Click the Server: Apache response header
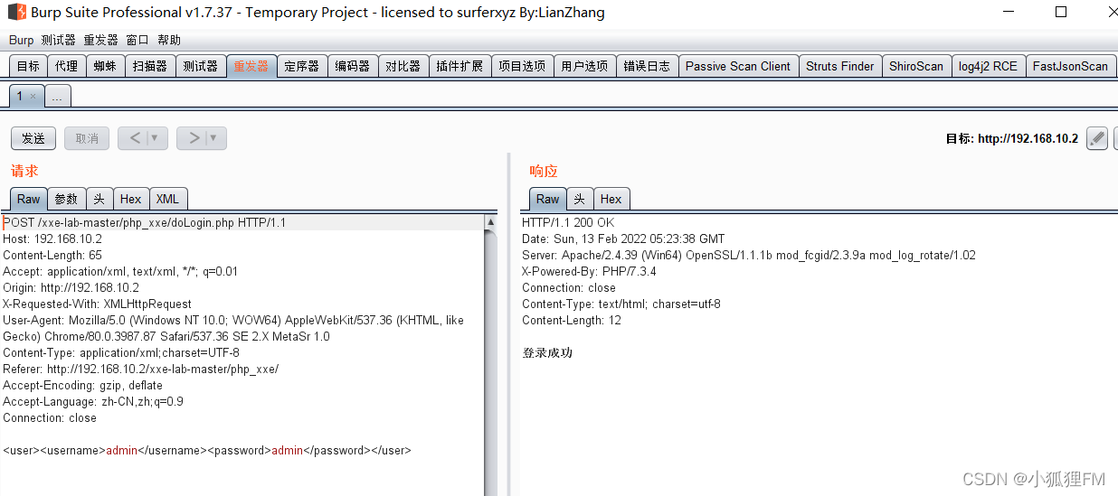Image resolution: width=1118 pixels, height=496 pixels. pos(749,255)
